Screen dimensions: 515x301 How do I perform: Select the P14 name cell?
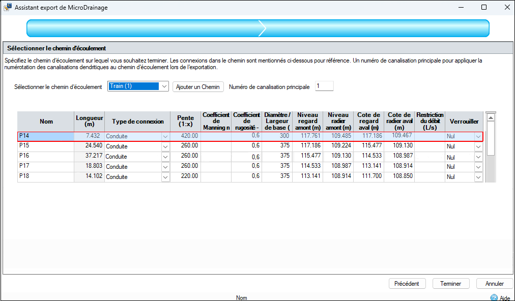coord(46,136)
